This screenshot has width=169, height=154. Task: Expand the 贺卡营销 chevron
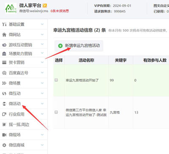(x=42, y=62)
